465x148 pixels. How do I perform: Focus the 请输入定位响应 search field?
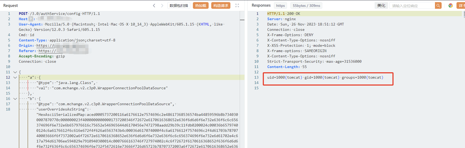coord(412,6)
